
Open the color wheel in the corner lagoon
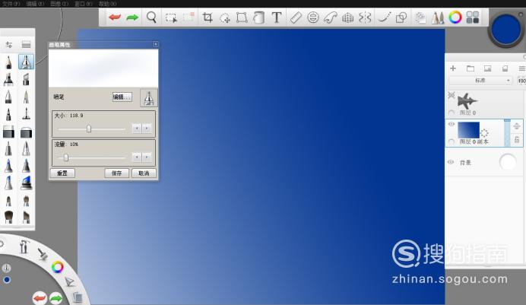pos(57,267)
